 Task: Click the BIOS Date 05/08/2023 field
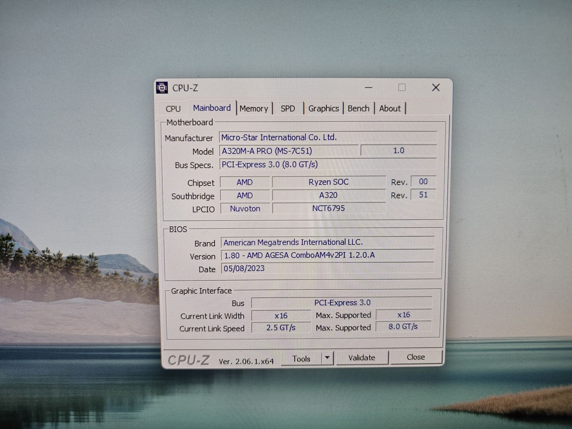coord(328,269)
